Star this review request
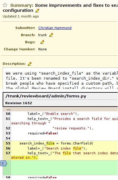 [5, 5]
